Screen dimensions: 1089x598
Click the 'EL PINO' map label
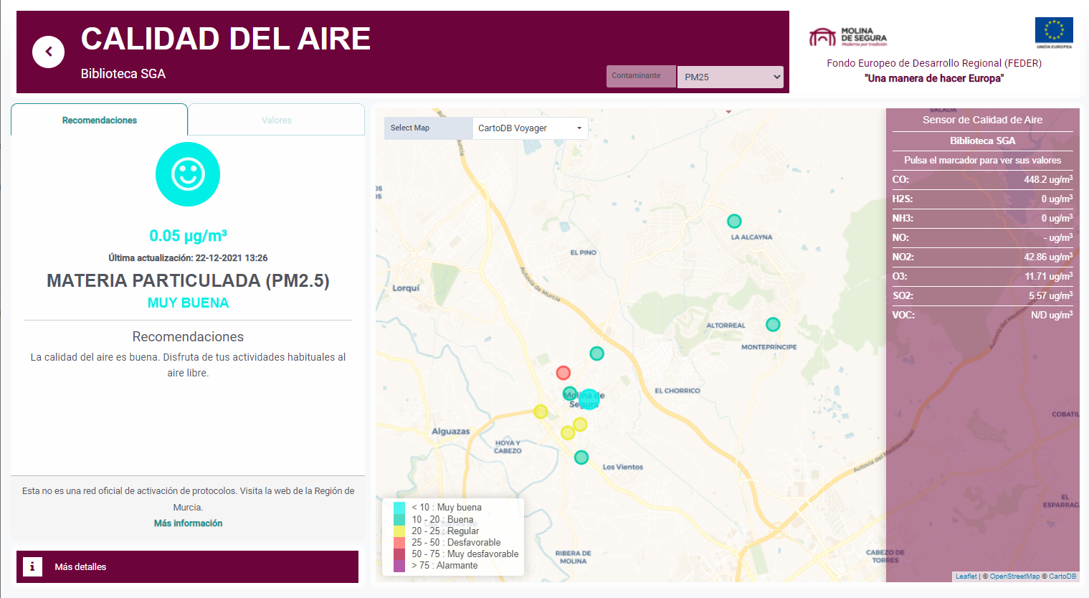click(583, 252)
